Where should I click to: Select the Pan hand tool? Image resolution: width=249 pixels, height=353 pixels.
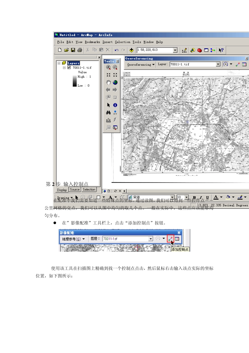pyautogui.click(x=108, y=82)
